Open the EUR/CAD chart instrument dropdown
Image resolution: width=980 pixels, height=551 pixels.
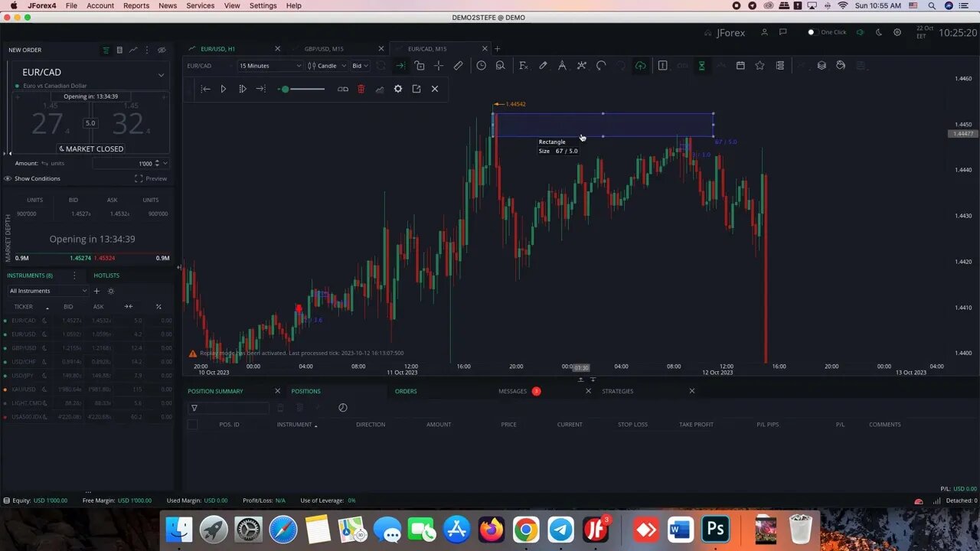click(x=208, y=66)
